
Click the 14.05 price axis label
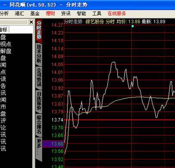pyautogui.click(x=57, y=64)
